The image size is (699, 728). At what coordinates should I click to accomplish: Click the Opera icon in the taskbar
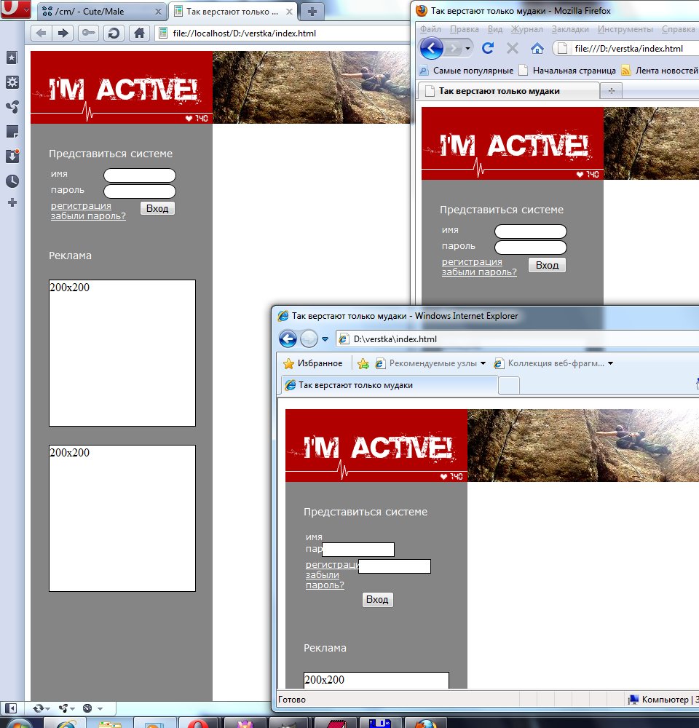pyautogui.click(x=198, y=722)
